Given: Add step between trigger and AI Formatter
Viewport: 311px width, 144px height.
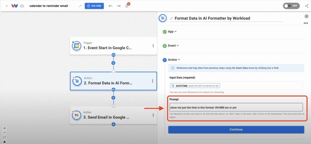Looking at the screenshot, I should (114, 63).
